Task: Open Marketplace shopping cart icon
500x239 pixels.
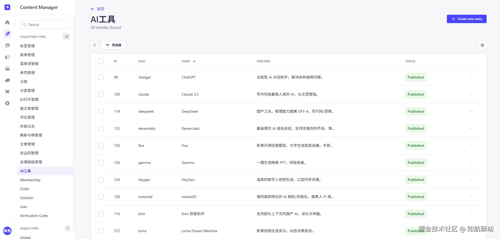Action: click(x=7, y=92)
